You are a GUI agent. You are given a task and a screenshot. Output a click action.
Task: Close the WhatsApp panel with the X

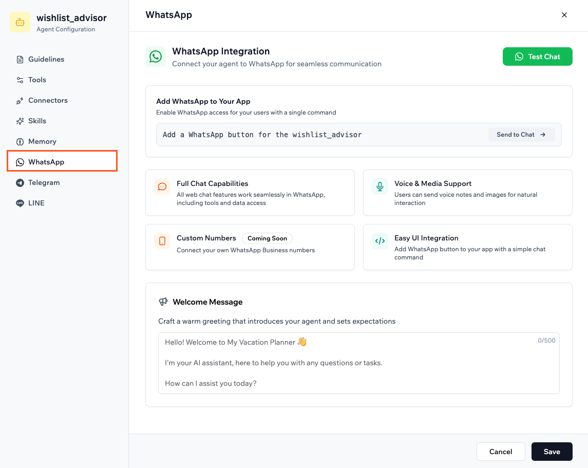[564, 15]
